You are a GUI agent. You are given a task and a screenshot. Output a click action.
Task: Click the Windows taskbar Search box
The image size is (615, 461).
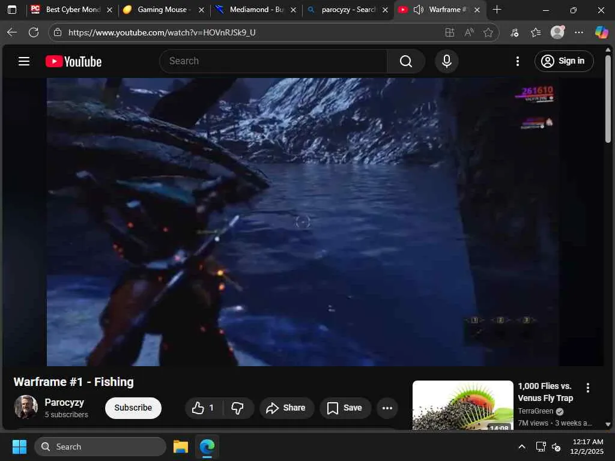[x=100, y=447]
